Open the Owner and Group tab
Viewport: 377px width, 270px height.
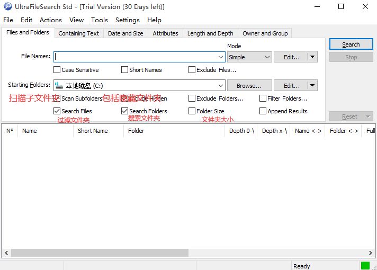coord(265,33)
